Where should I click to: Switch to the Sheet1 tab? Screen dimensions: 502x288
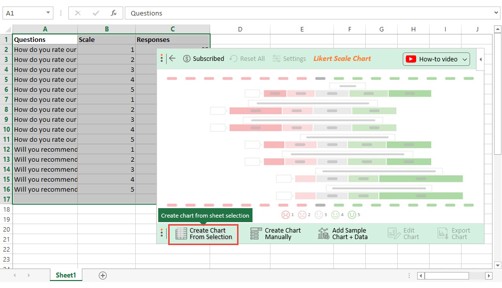[x=66, y=275]
